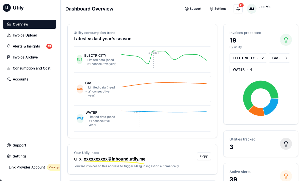Click the GAS orange badge icon
This screenshot has width=304, height=181.
pyautogui.click(x=80, y=89)
